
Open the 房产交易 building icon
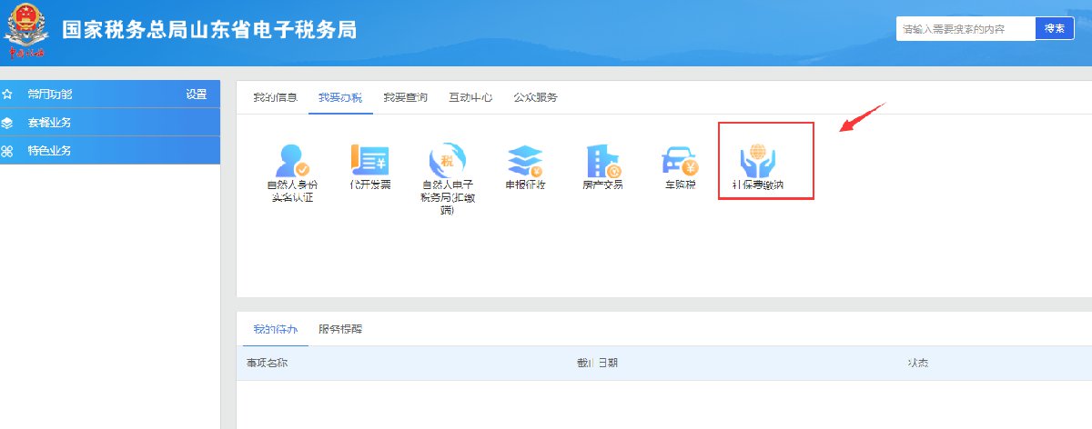click(602, 160)
